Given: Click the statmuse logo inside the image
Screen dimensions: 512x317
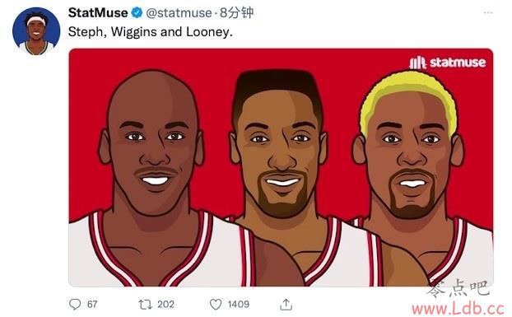Looking at the screenshot, I should (448, 62).
